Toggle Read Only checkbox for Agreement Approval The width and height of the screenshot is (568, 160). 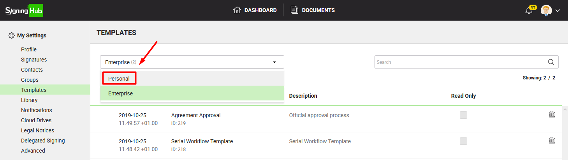point(463,115)
